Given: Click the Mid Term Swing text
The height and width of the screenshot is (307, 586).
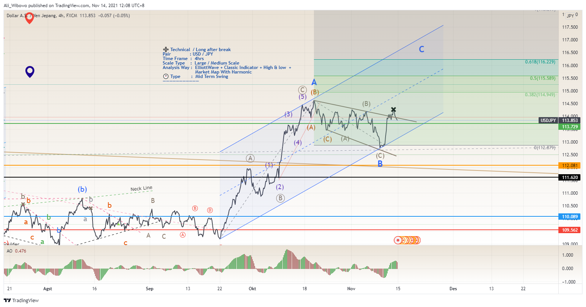Looking at the screenshot, I should pyautogui.click(x=212, y=76).
